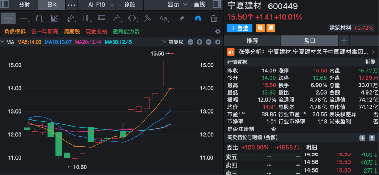Toggle the left sidebar panel icon
379x175 pixels.
tap(5, 5)
